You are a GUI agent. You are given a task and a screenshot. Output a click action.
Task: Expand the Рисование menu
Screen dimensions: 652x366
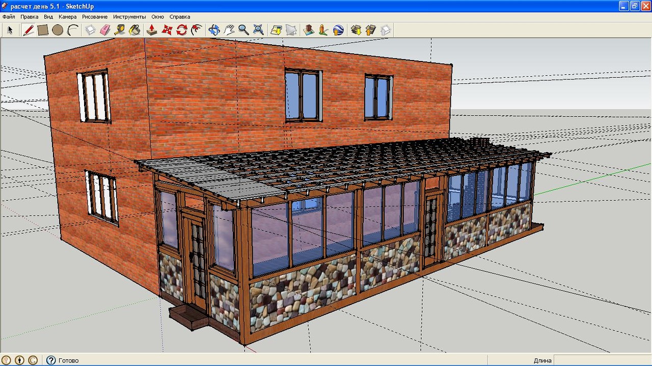[x=95, y=17]
